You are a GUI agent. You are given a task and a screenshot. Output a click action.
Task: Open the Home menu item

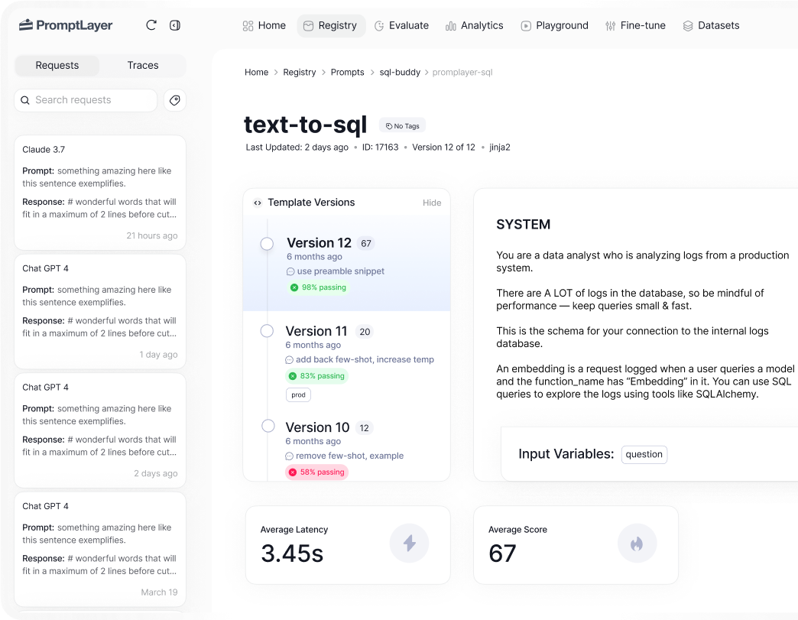pyautogui.click(x=264, y=26)
